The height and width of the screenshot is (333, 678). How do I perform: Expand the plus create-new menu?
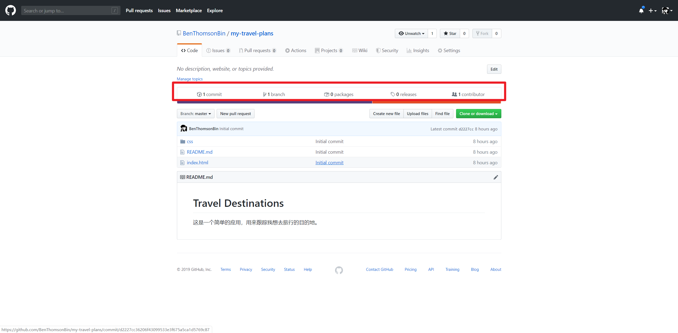[653, 11]
